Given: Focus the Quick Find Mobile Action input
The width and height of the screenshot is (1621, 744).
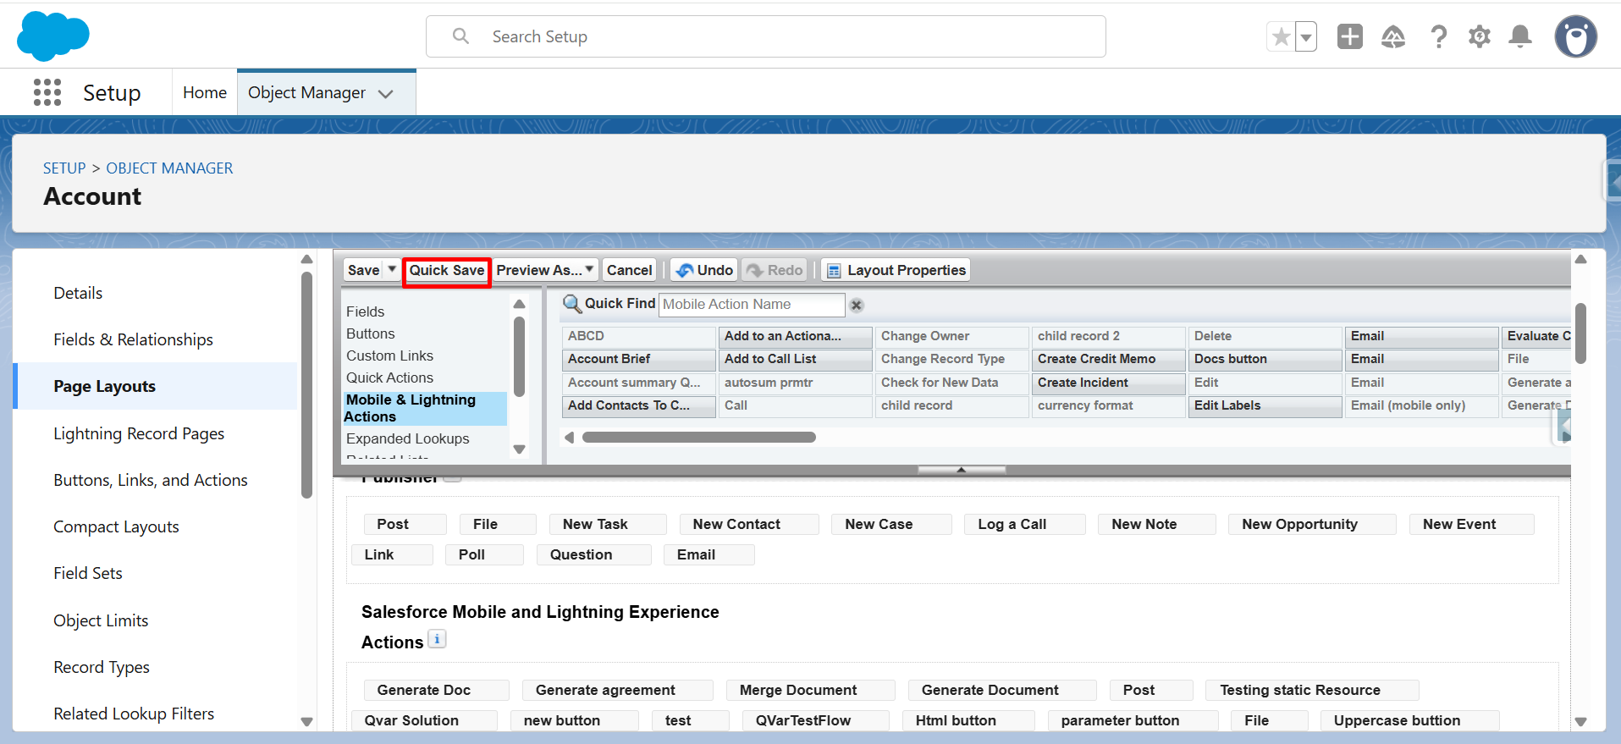Looking at the screenshot, I should 751,304.
